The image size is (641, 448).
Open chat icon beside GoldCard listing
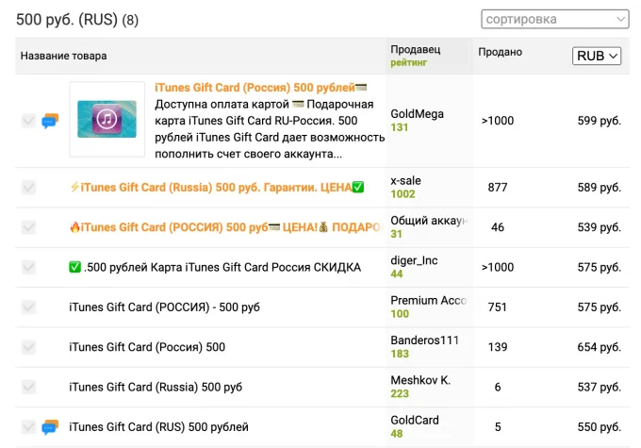point(50,427)
